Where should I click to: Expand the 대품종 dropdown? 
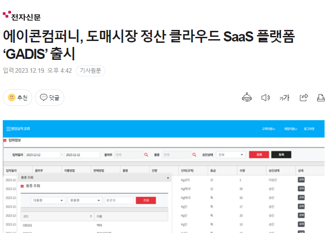(x=48, y=200)
